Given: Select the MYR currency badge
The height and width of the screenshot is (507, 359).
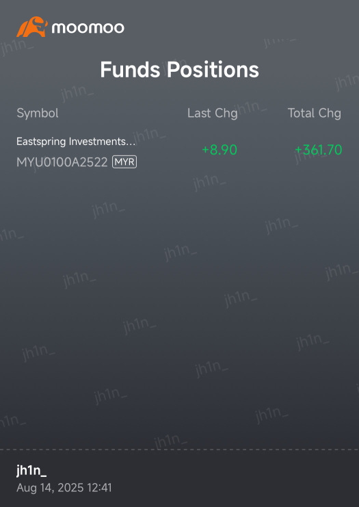Looking at the screenshot, I should tap(124, 161).
